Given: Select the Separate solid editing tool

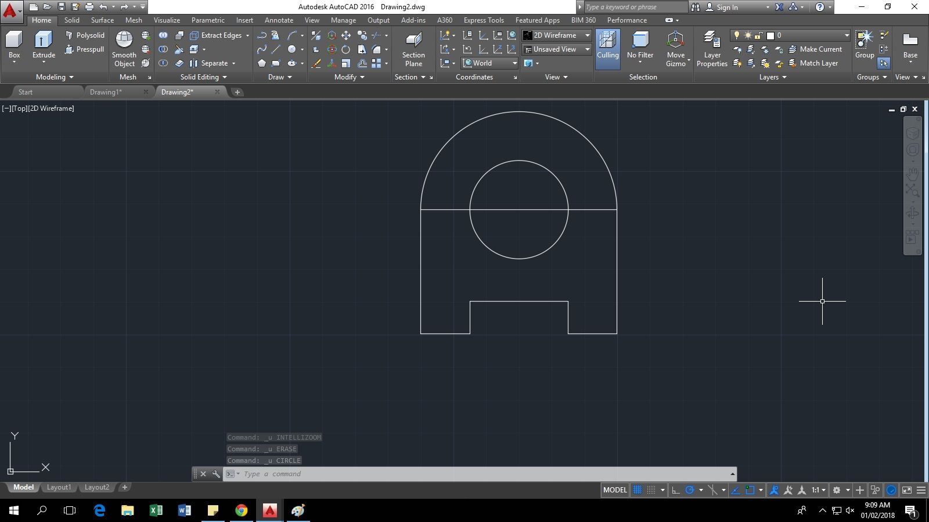Looking at the screenshot, I should point(209,63).
